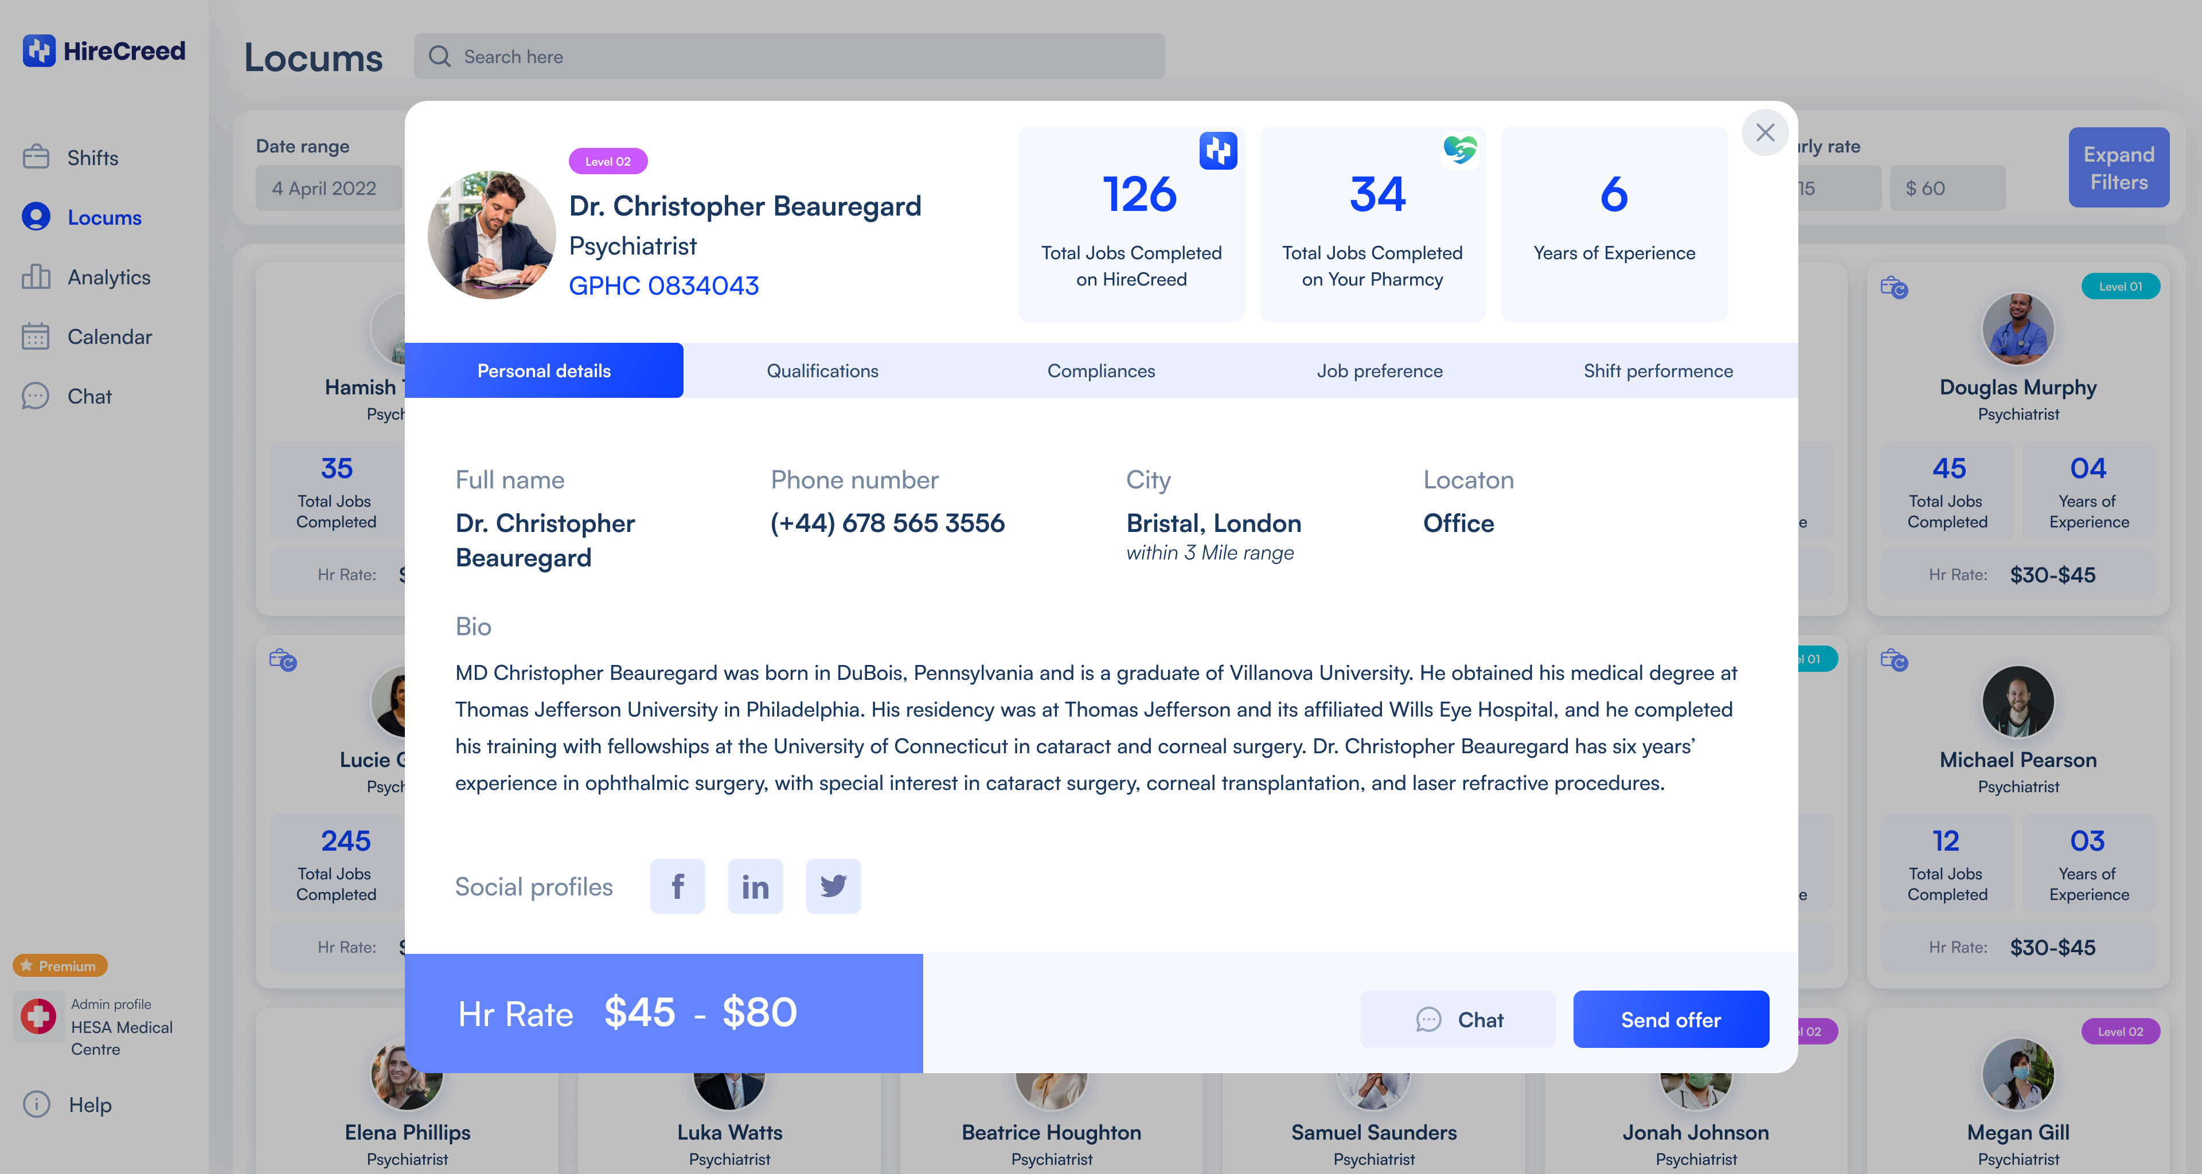Screen dimensions: 2202x1174
Task: Click the Chat button in the dialog
Action: (x=1458, y=1019)
